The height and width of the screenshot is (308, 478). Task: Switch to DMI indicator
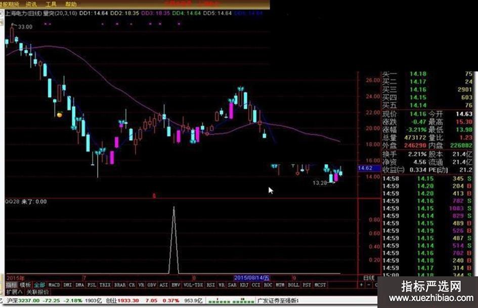pos(67,285)
